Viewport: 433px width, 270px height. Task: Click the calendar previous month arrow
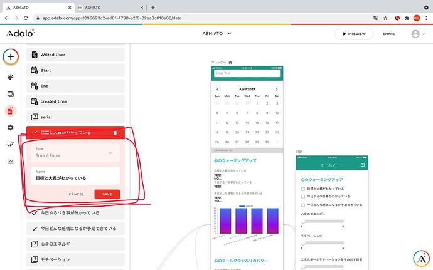coord(217,90)
